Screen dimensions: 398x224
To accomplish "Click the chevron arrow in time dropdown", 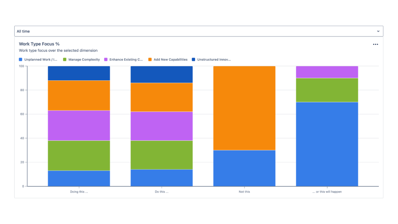I will pyautogui.click(x=378, y=31).
